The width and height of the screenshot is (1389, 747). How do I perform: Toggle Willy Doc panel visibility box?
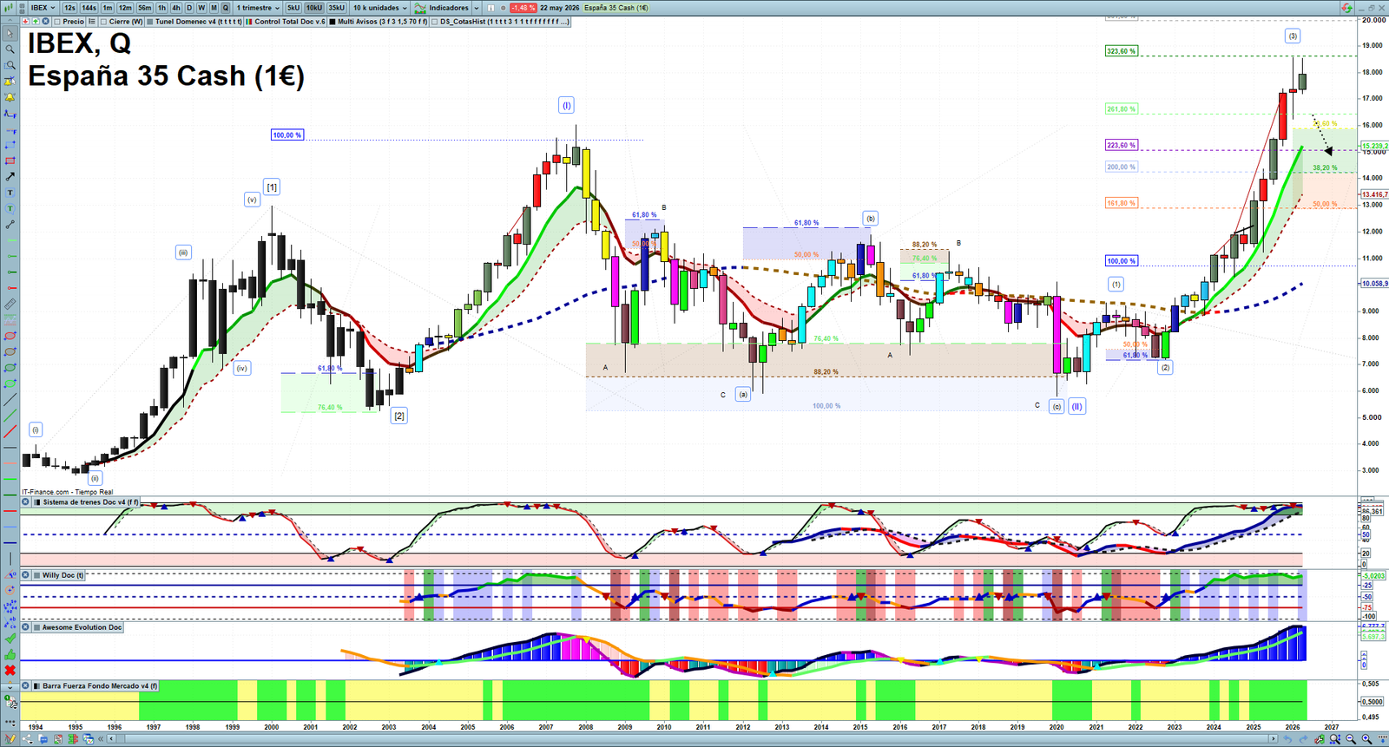tap(37, 574)
